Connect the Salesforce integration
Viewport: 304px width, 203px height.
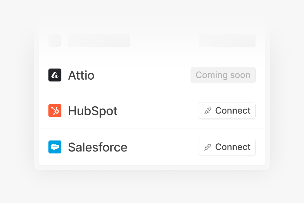[x=227, y=147]
